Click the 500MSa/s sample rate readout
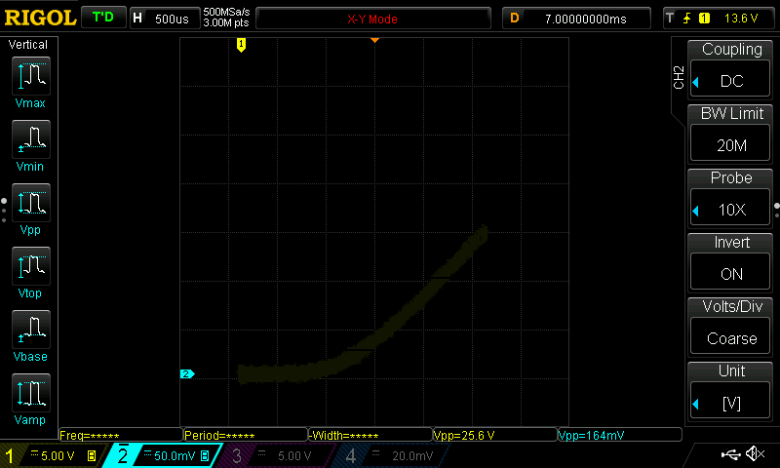The height and width of the screenshot is (468, 780). pos(226,13)
